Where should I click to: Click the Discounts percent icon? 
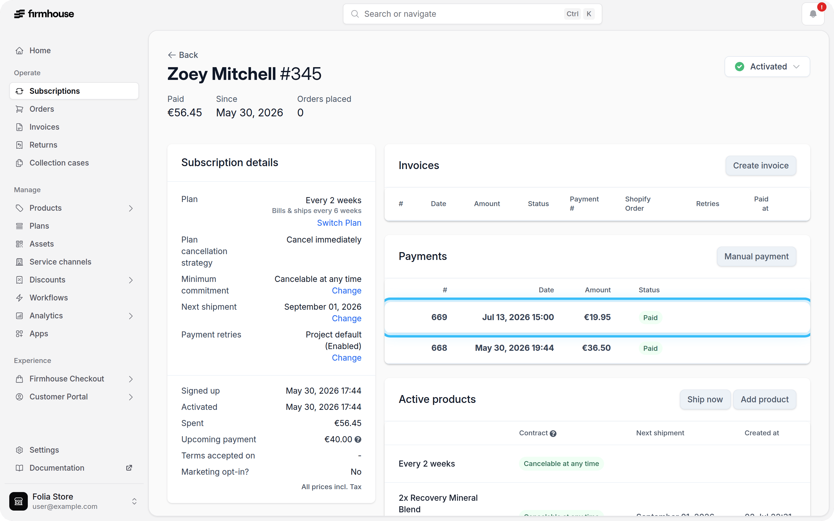(19, 280)
